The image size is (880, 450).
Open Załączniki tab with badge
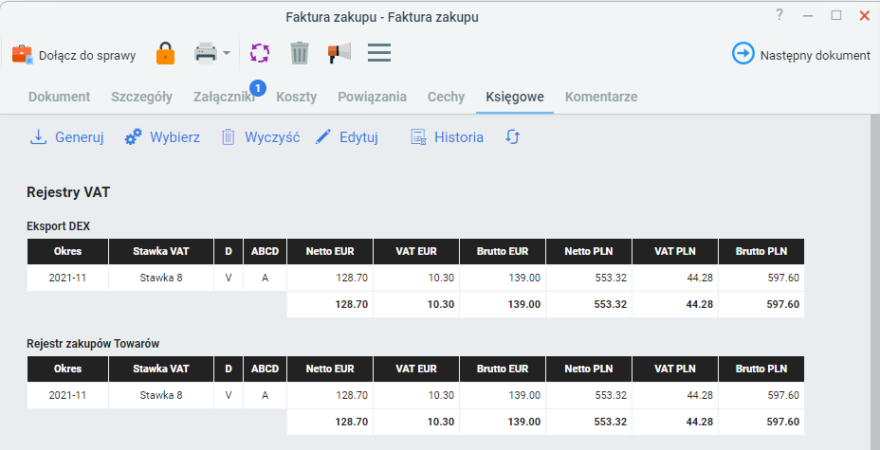[225, 97]
